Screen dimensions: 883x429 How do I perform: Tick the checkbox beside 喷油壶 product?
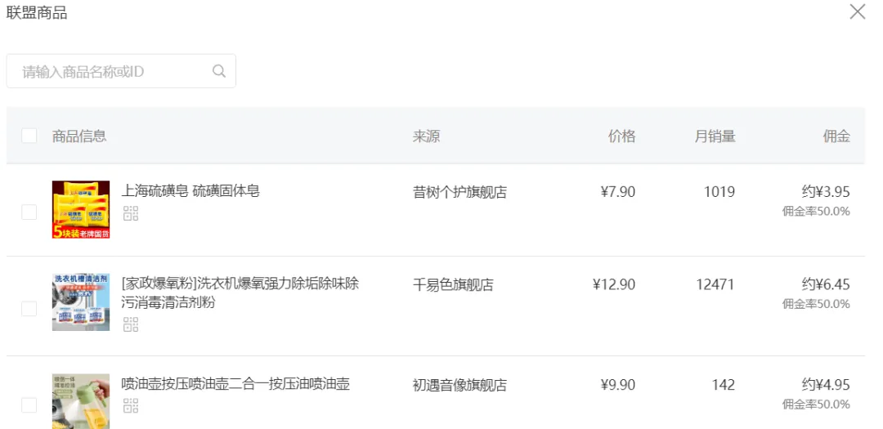[x=29, y=405]
